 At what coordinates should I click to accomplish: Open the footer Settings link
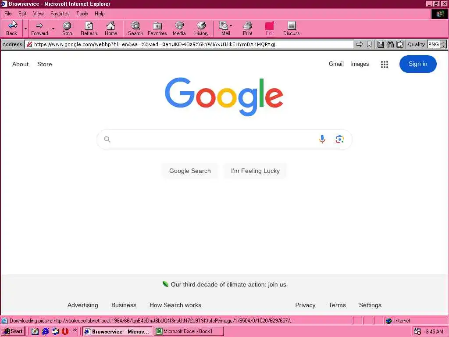(x=370, y=305)
